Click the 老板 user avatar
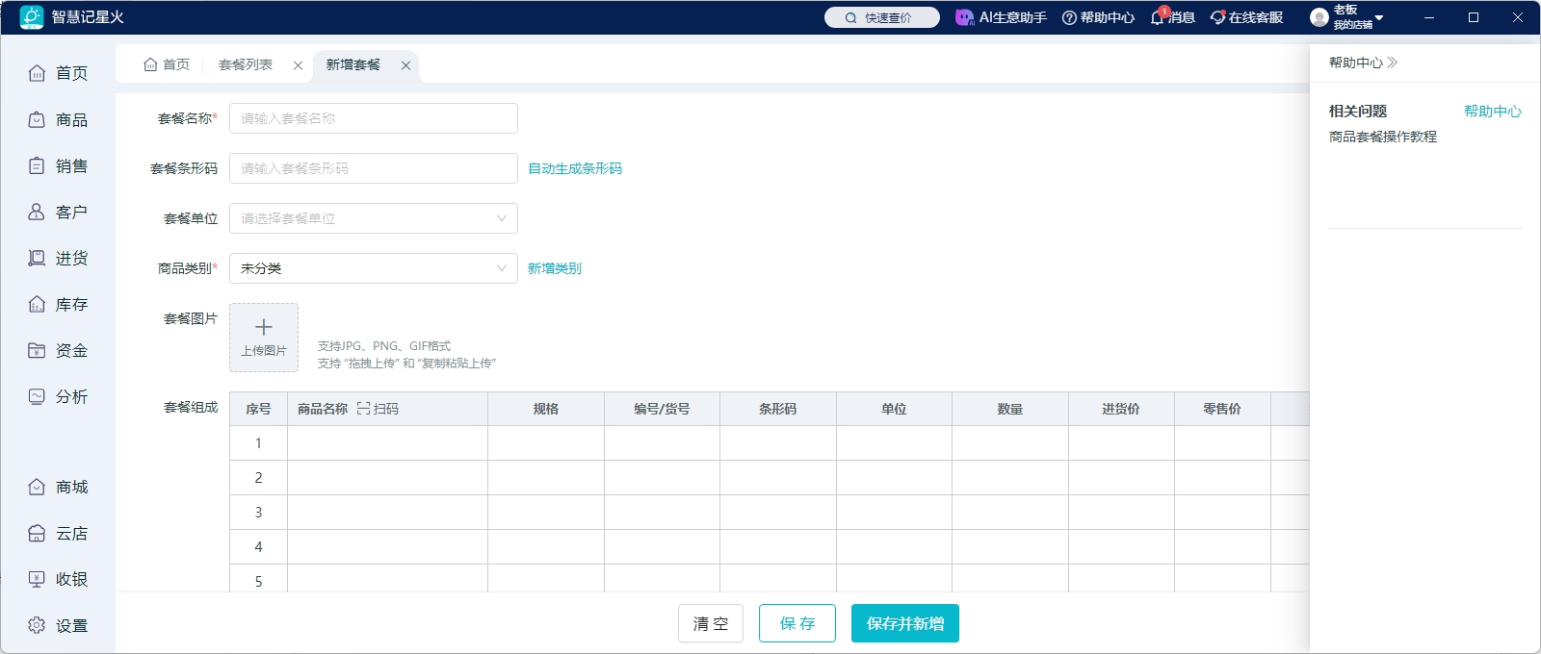 [x=1319, y=17]
